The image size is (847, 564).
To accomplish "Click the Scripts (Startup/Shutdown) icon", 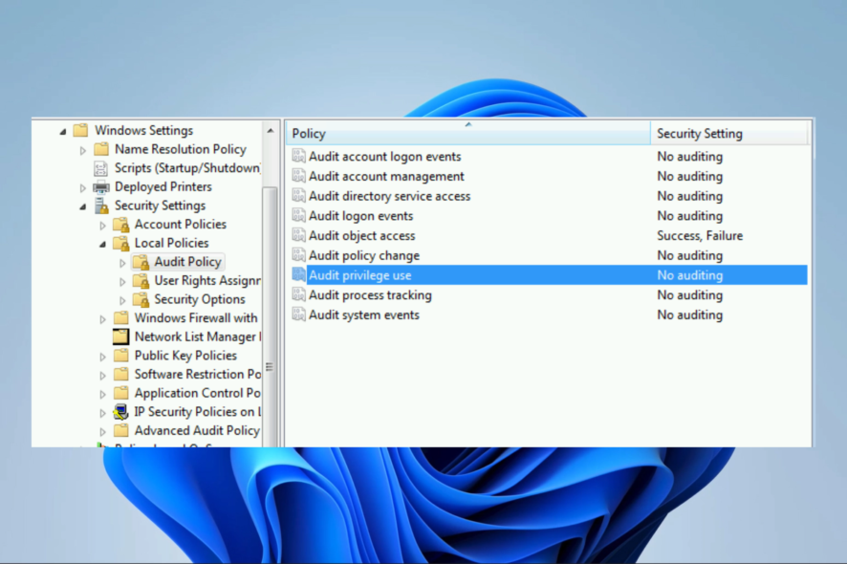I will coord(100,167).
